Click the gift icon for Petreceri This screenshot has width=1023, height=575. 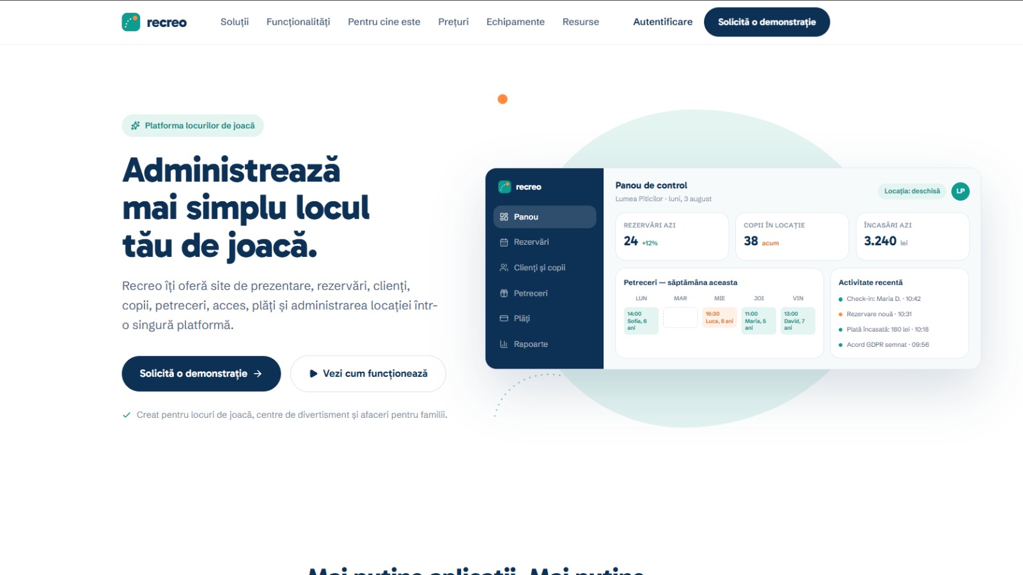click(x=504, y=293)
